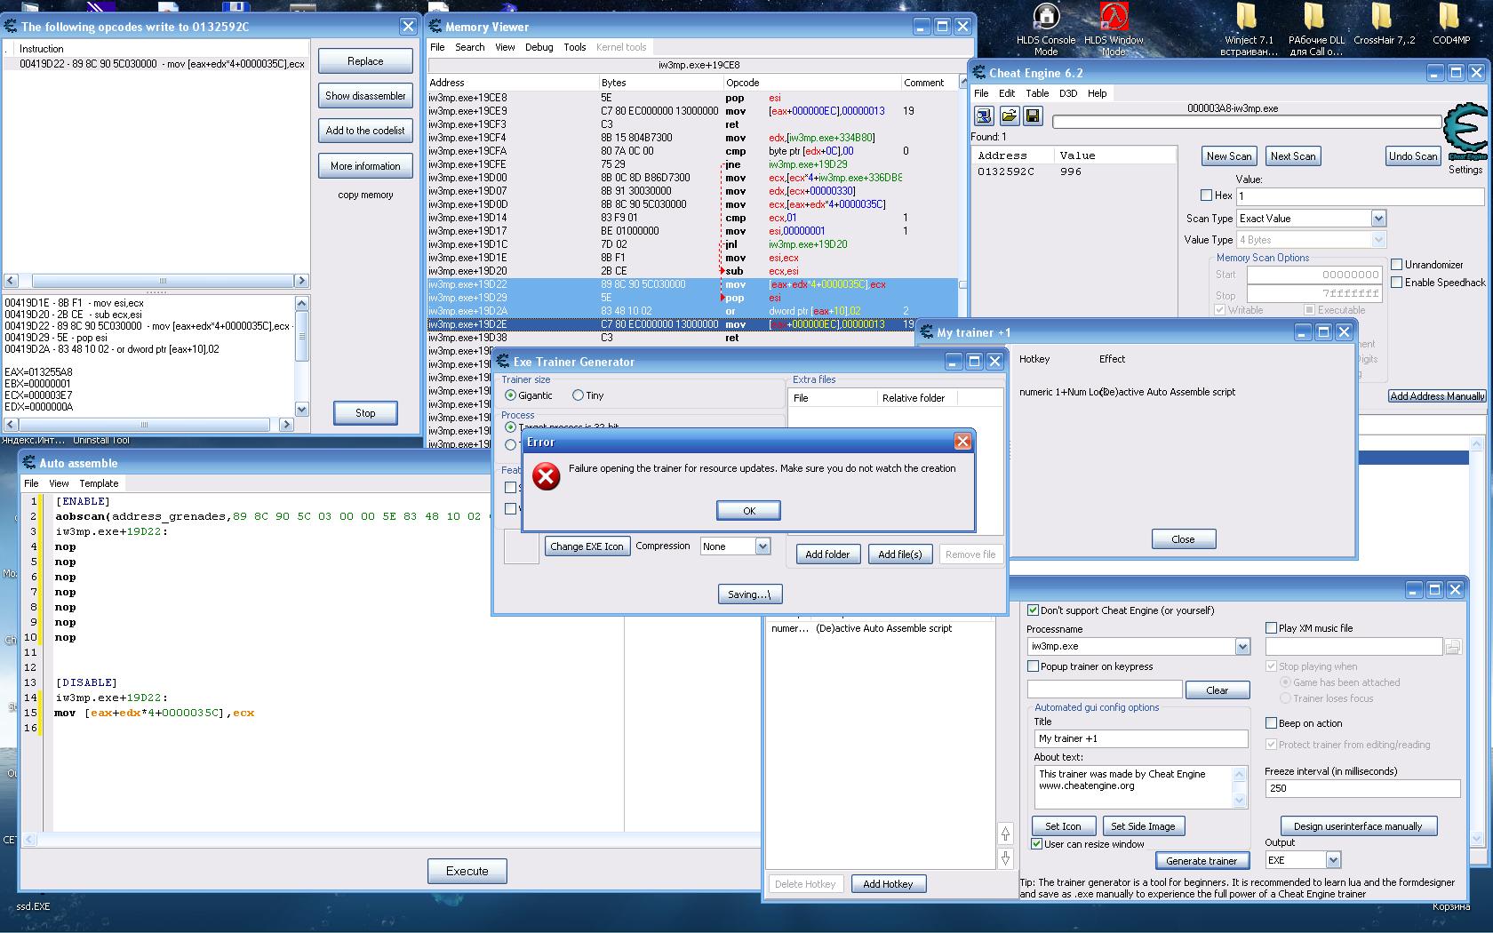Click the trainer Title input field

[1141, 738]
